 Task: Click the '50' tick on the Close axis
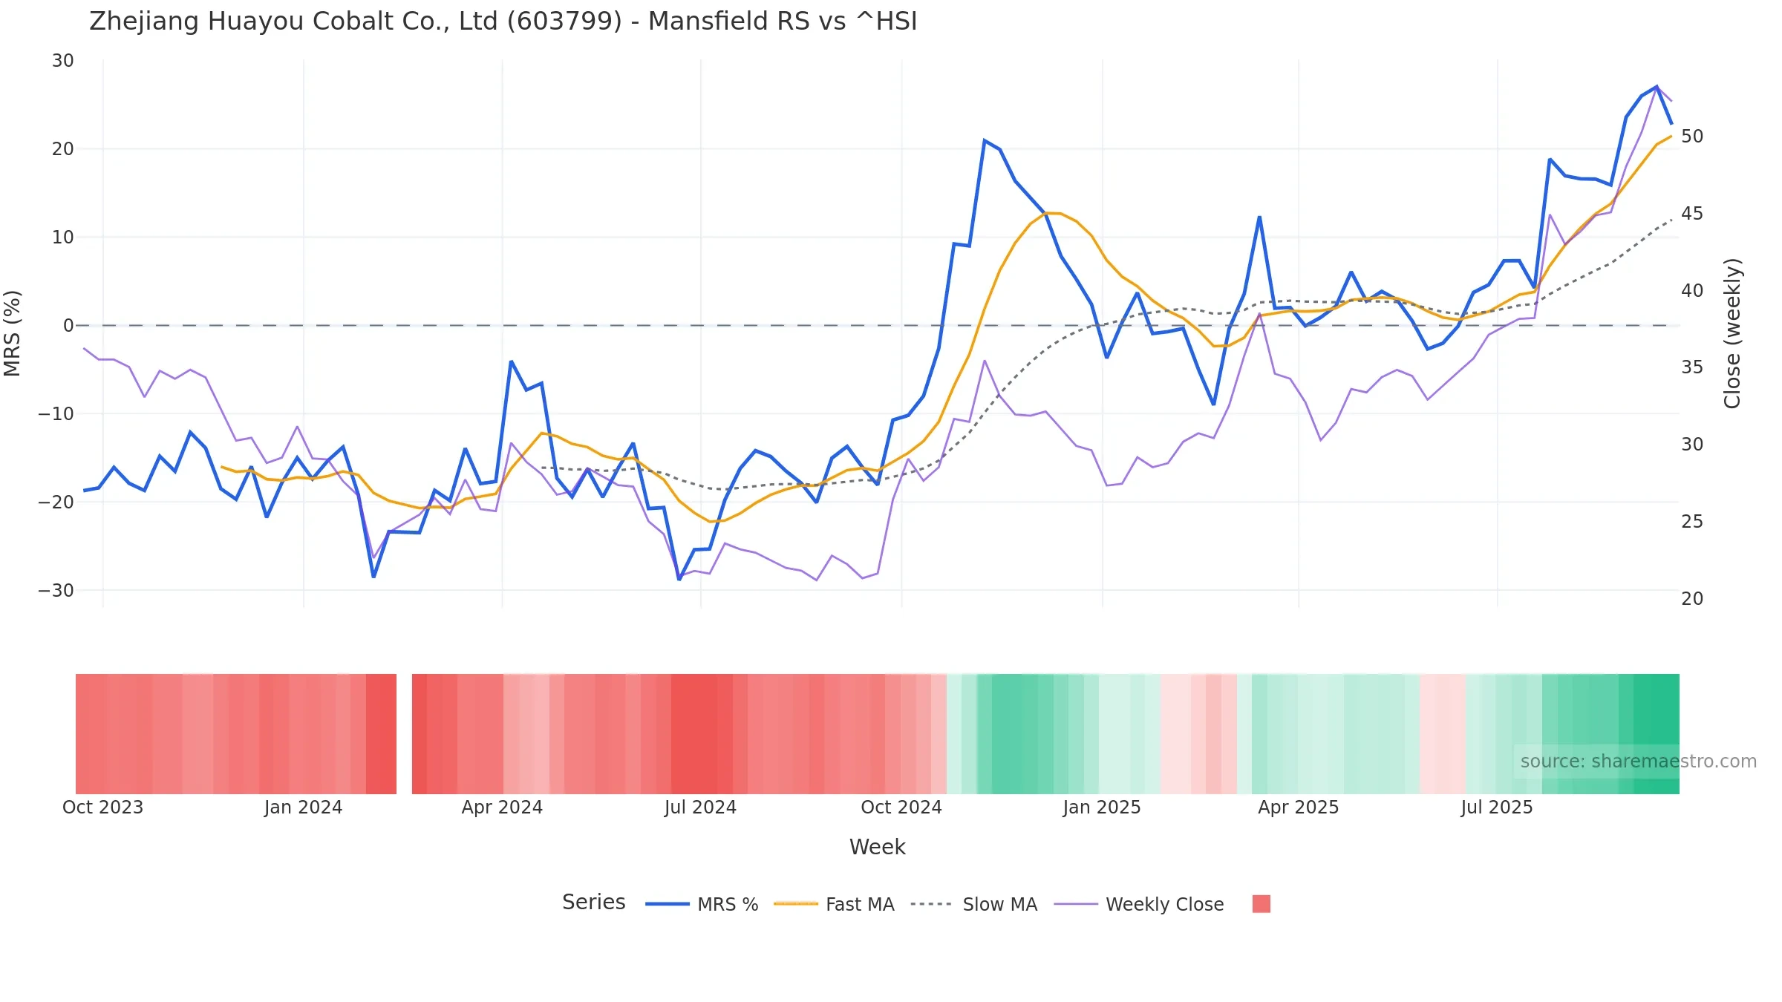tap(1692, 137)
